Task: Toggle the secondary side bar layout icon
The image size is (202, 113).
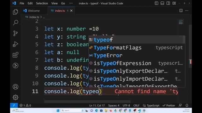Action: (x=168, y=3)
